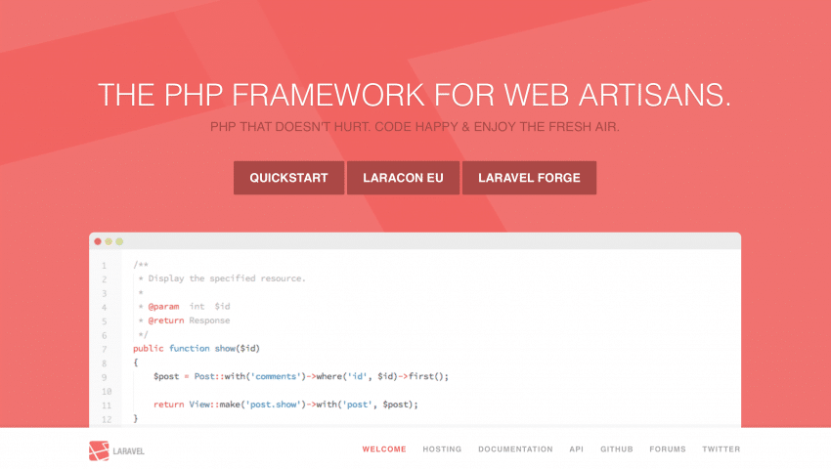Follow the TWITTER nav link

tap(721, 448)
